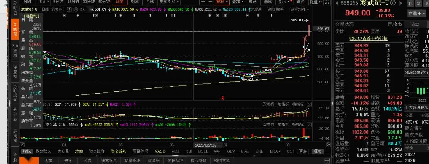The width and height of the screenshot is (429, 164).
Task: Select the 月线 period tab
Action: tap(150, 2)
